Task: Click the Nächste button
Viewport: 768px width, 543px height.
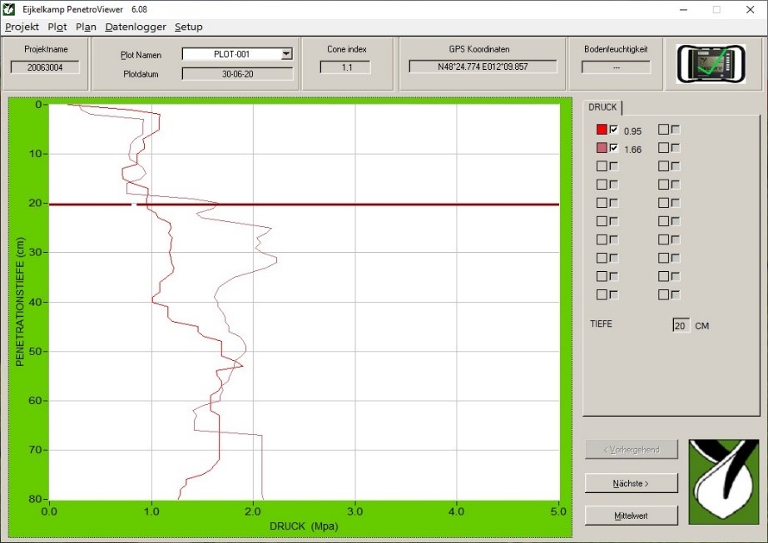Action: pos(631,482)
